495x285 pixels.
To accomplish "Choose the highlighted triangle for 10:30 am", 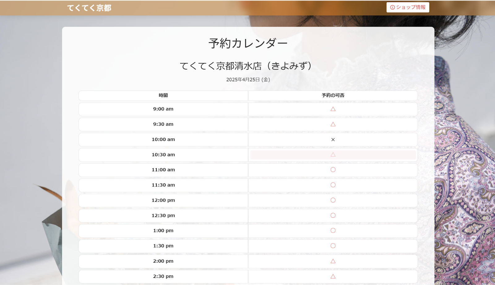I will (333, 155).
